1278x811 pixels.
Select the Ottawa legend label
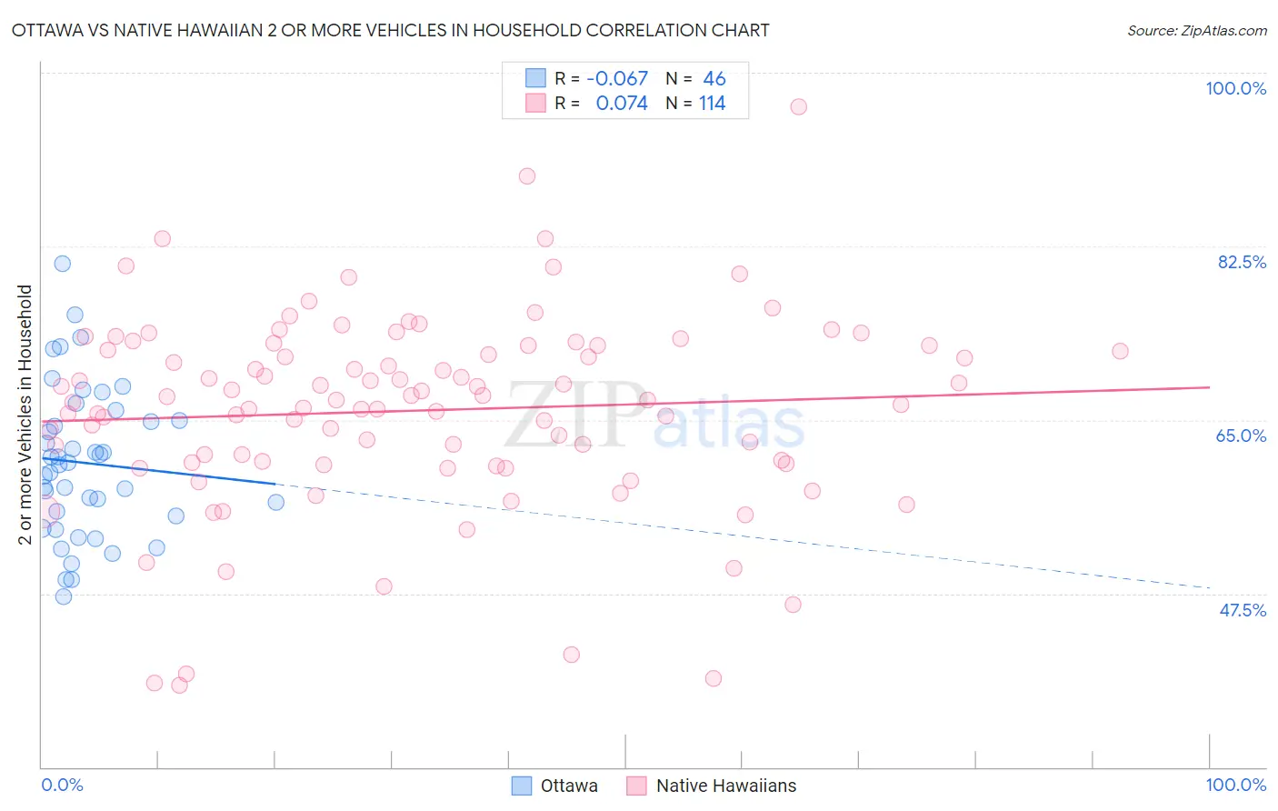(x=569, y=786)
